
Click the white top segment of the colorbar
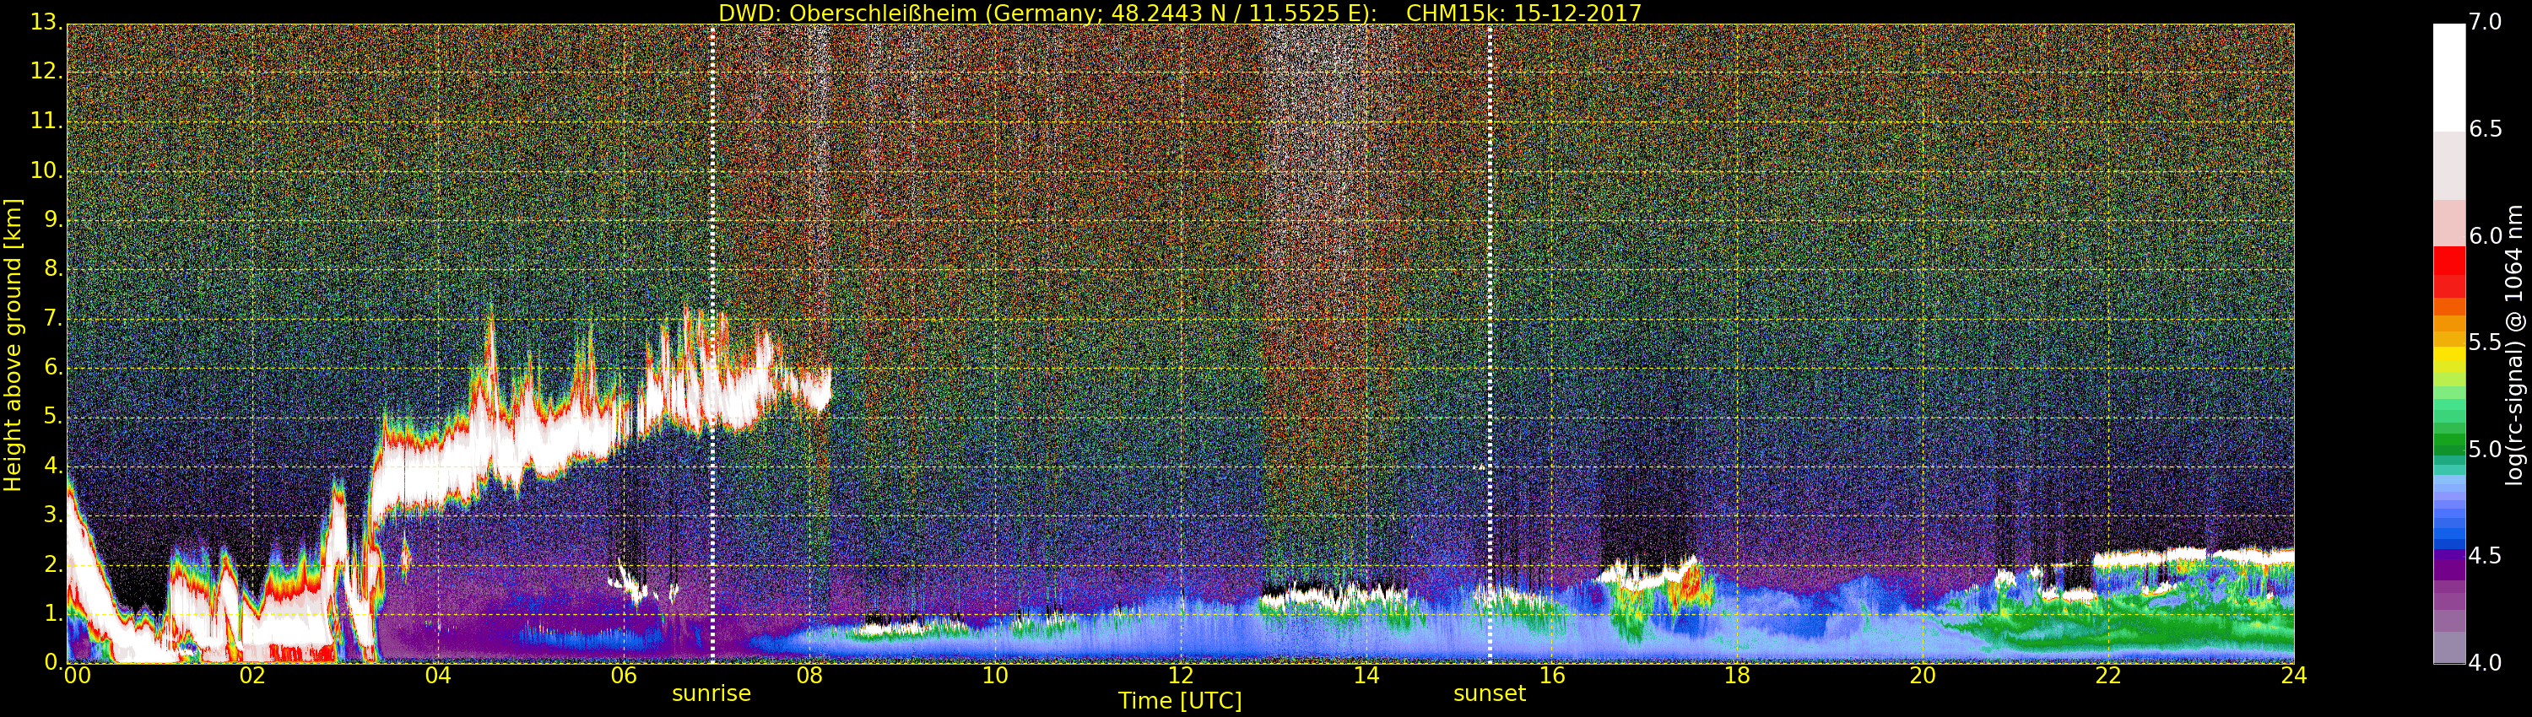pos(2448,77)
